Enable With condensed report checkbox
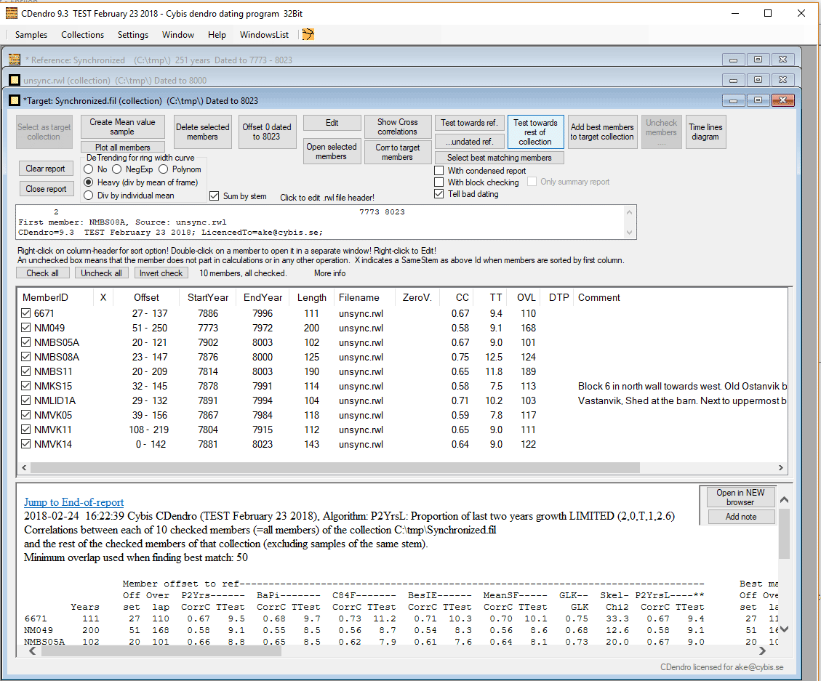The image size is (821, 681). pyautogui.click(x=439, y=170)
